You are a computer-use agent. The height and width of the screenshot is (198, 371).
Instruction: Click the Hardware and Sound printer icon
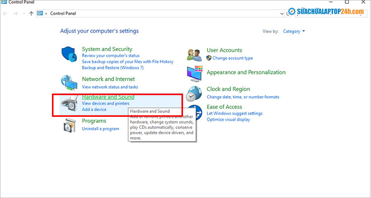69,104
